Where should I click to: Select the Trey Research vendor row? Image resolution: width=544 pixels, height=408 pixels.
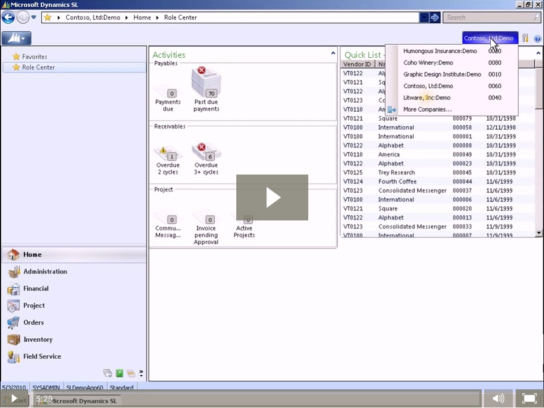point(438,172)
